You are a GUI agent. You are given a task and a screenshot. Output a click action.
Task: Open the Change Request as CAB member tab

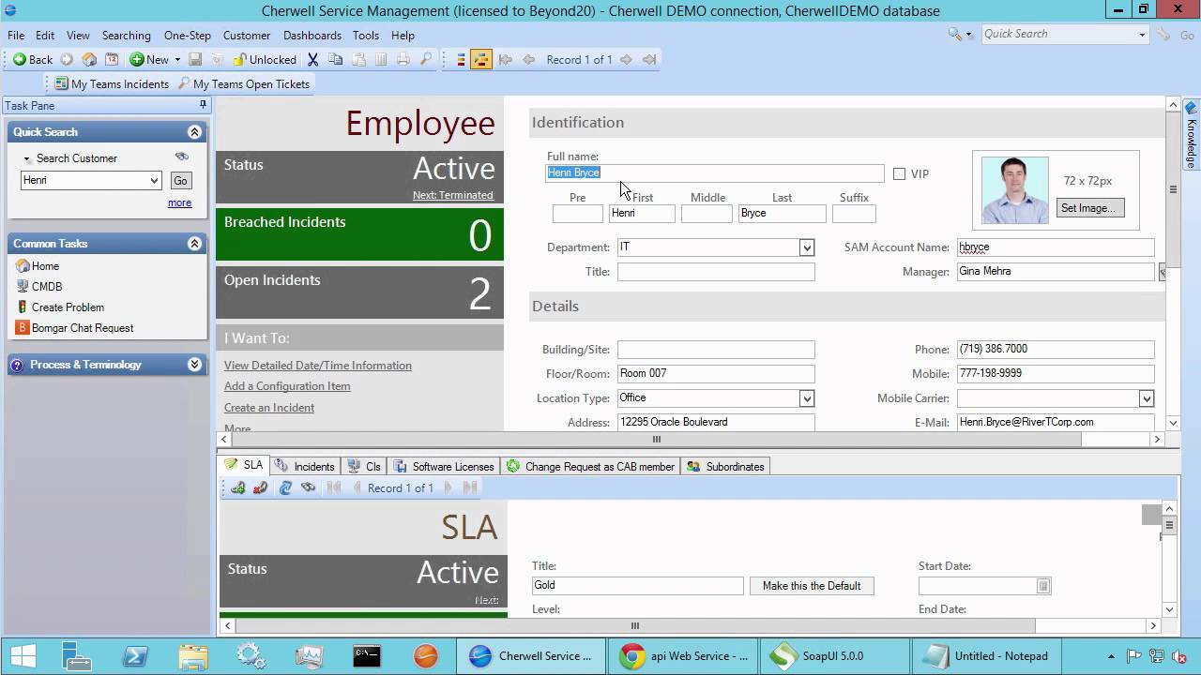pyautogui.click(x=591, y=466)
